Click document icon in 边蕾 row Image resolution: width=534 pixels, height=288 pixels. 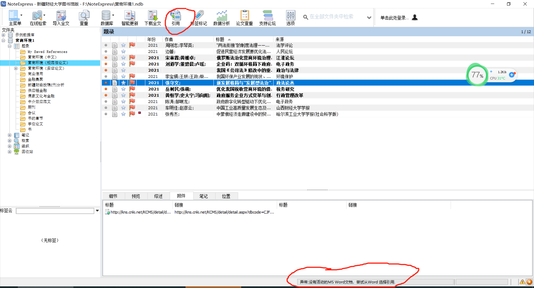[x=115, y=51]
